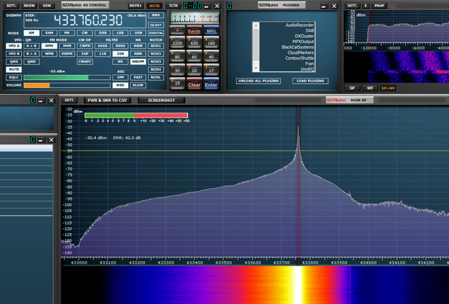
Task: Select AudioRecorder in plugin list
Action: (x=300, y=25)
